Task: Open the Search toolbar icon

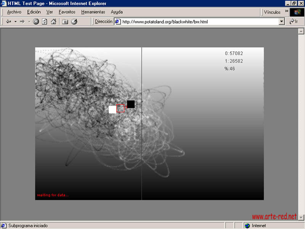Action: tap(65, 22)
